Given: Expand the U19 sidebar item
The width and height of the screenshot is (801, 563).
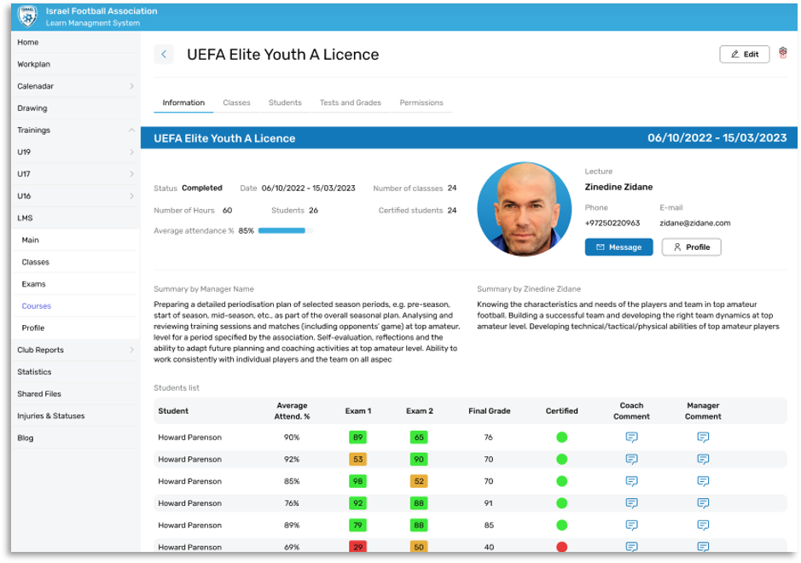Looking at the screenshot, I should point(131,152).
